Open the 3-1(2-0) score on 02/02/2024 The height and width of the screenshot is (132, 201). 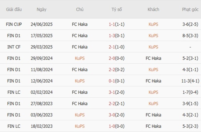click(117, 92)
